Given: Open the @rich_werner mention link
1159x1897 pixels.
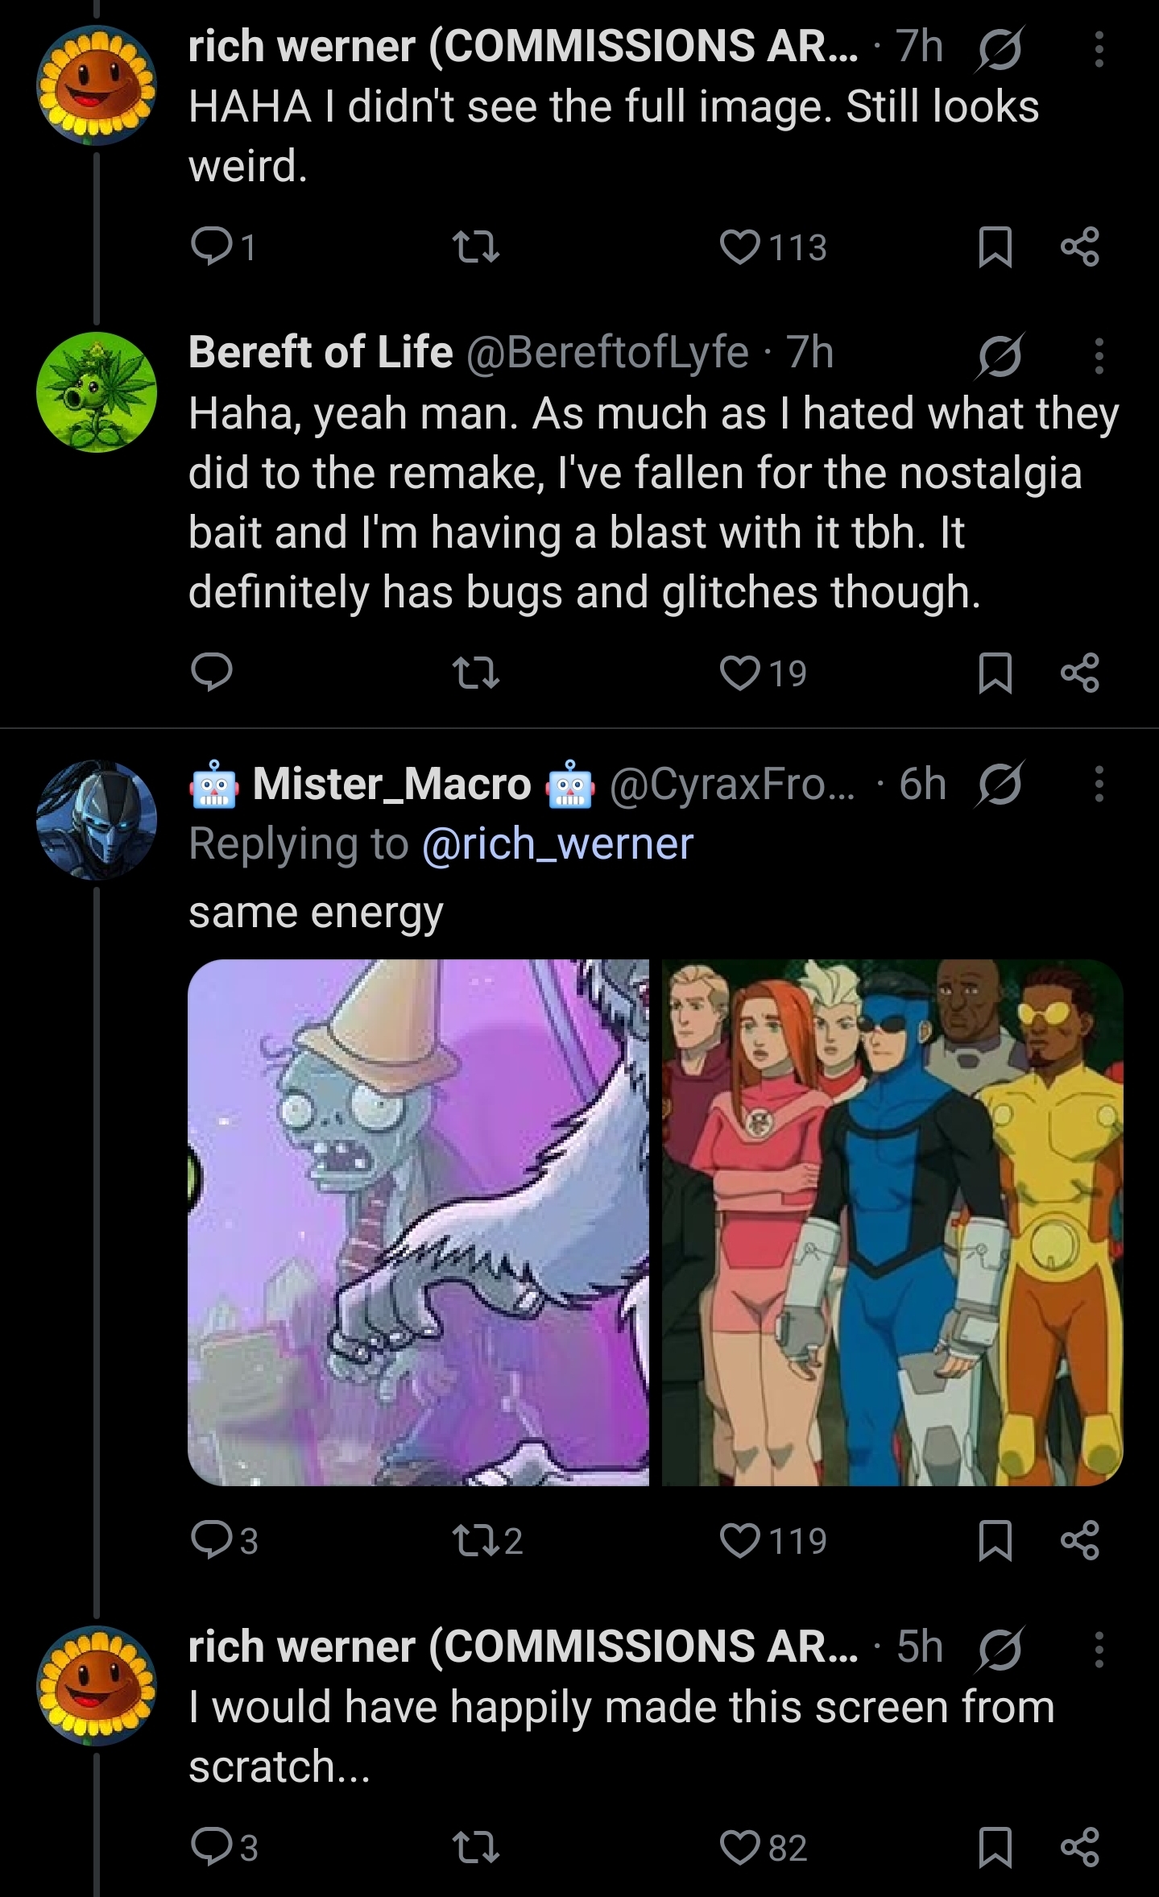Looking at the screenshot, I should click(x=557, y=844).
